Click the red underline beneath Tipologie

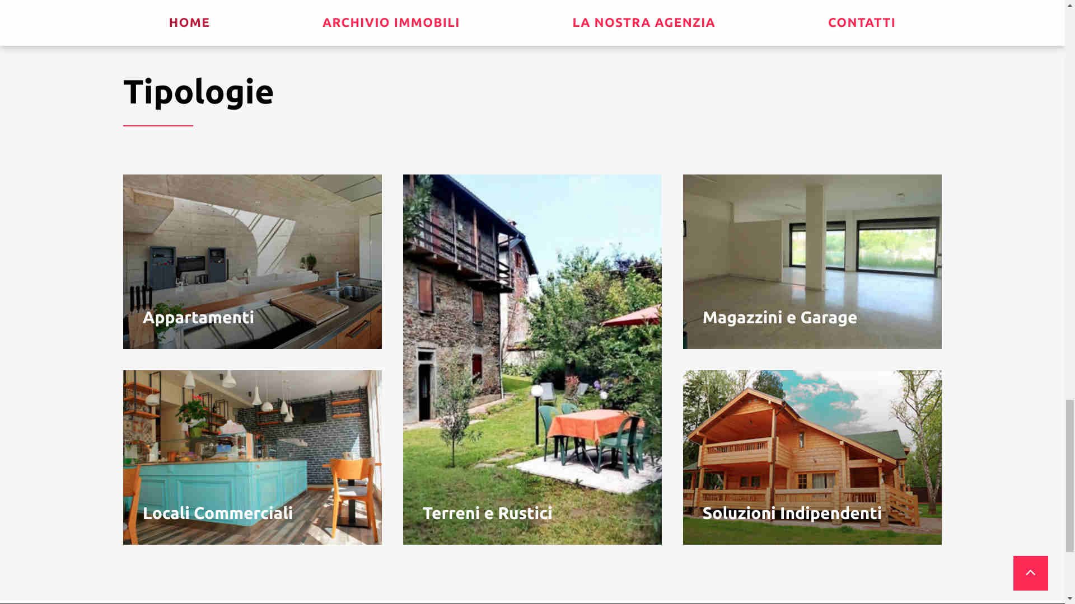pos(158,126)
